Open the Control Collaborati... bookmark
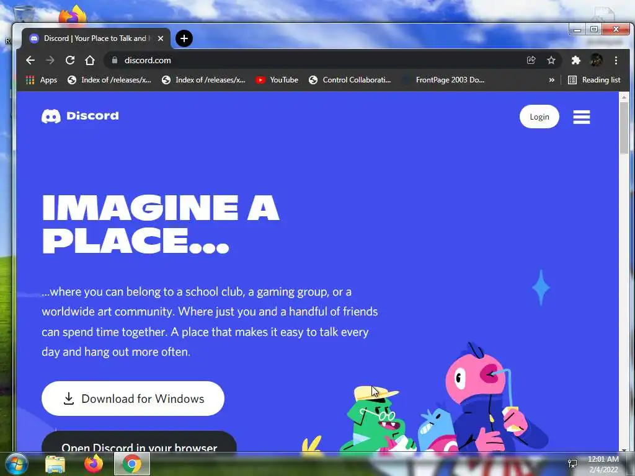This screenshot has height=476, width=635. (x=350, y=80)
